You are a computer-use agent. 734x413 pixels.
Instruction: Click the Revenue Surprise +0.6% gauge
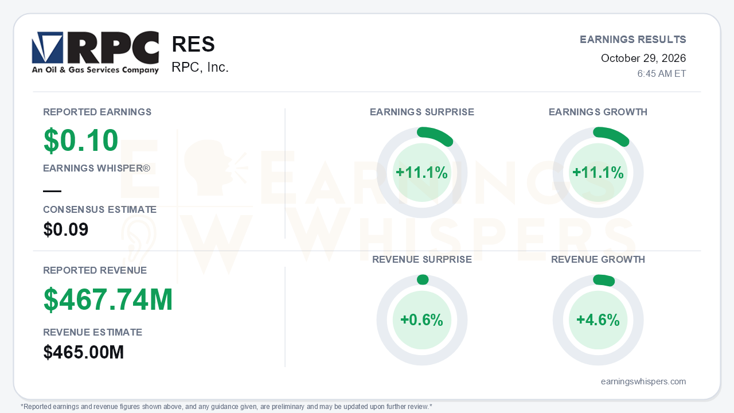click(x=422, y=320)
